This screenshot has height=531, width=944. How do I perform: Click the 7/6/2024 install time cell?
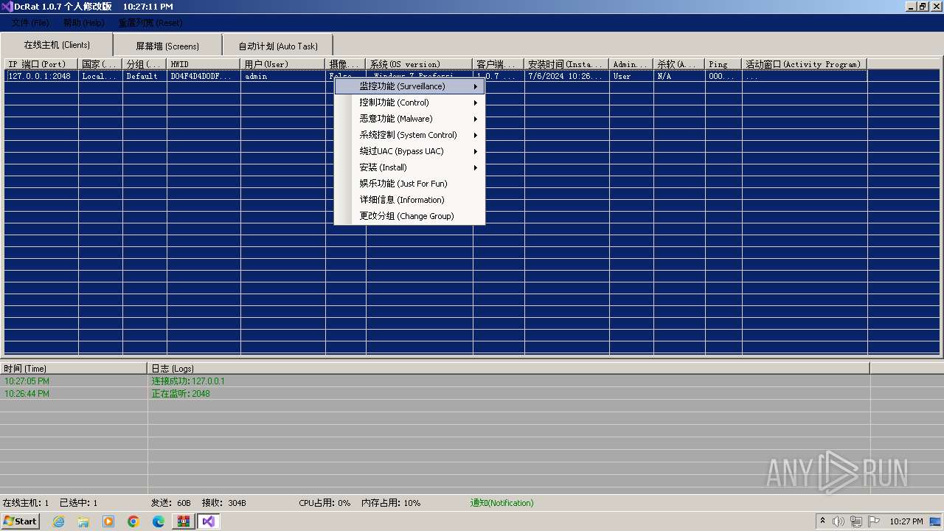[565, 76]
